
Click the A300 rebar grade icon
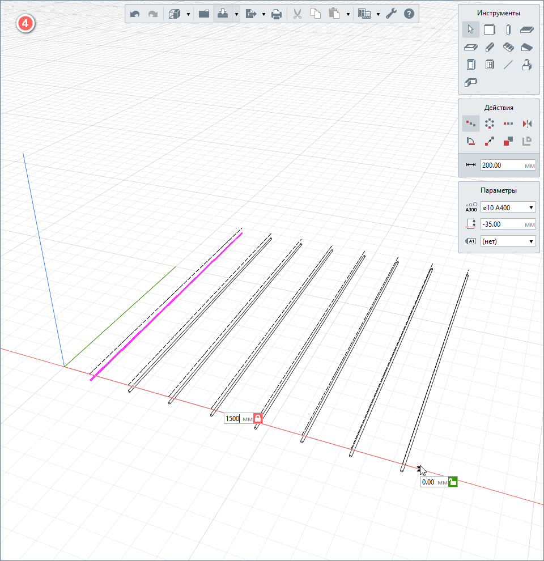(471, 207)
